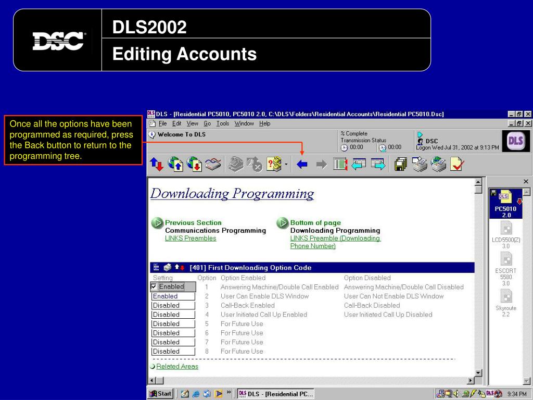Image resolution: width=533 pixels, height=400 pixels.
Task: Click the Windows Start button
Action: pyautogui.click(x=161, y=394)
